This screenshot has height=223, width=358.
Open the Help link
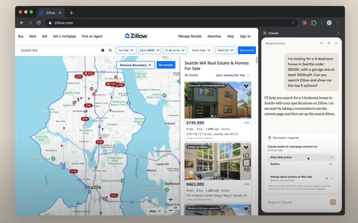(x=230, y=36)
